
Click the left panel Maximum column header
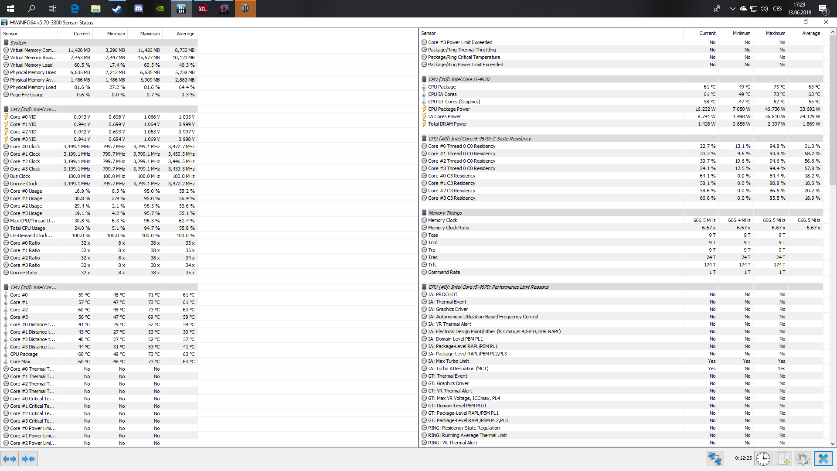[x=150, y=34]
